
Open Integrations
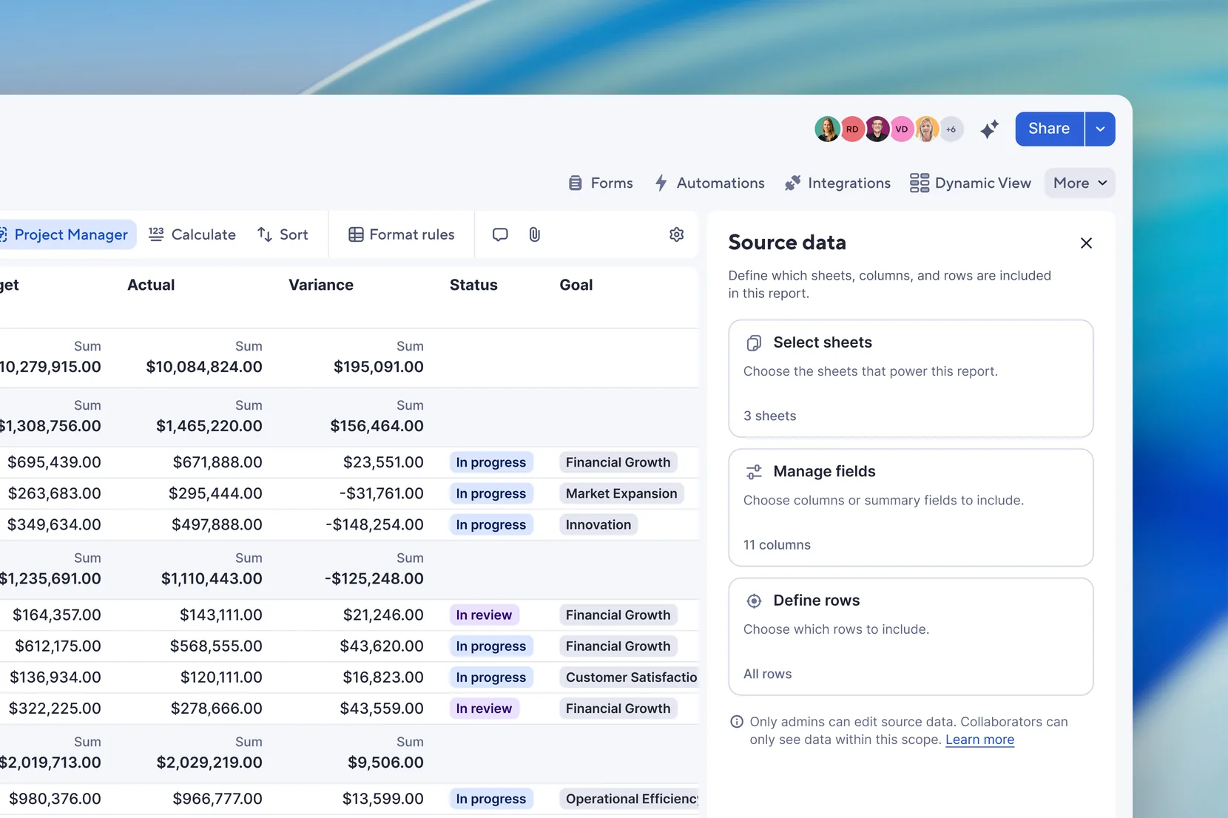point(837,183)
